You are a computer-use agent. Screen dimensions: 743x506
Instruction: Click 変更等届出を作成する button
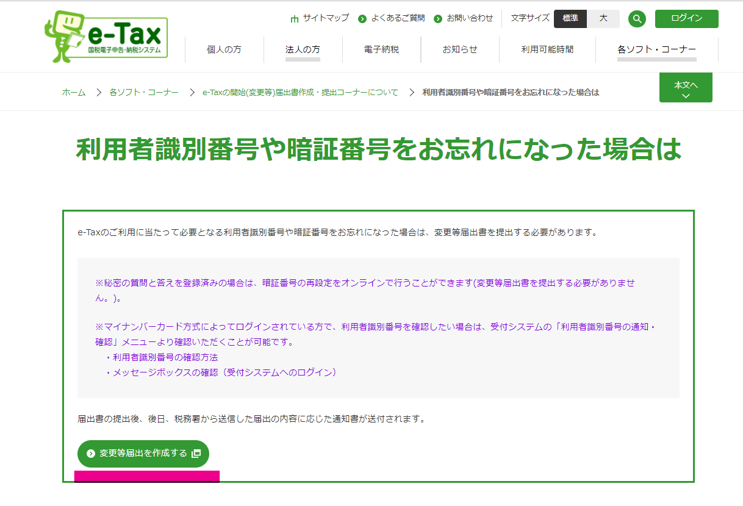tap(143, 454)
